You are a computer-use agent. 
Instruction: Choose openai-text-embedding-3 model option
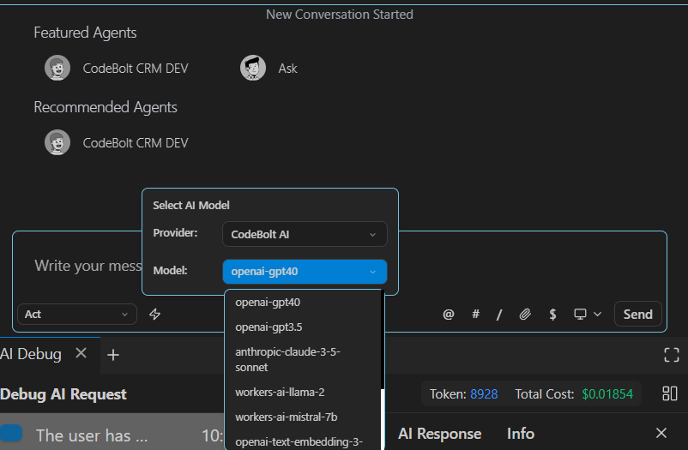point(303,441)
